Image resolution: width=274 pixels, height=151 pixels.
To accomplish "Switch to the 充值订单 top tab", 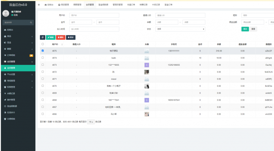I will coord(131,5).
